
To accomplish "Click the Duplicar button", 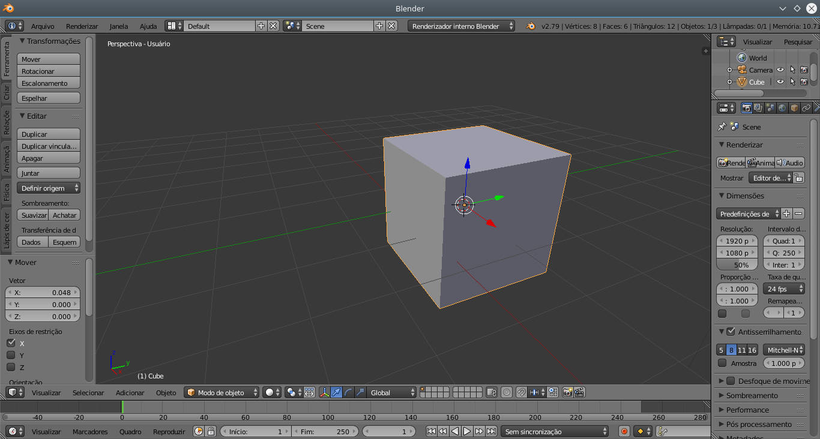I will (x=48, y=134).
